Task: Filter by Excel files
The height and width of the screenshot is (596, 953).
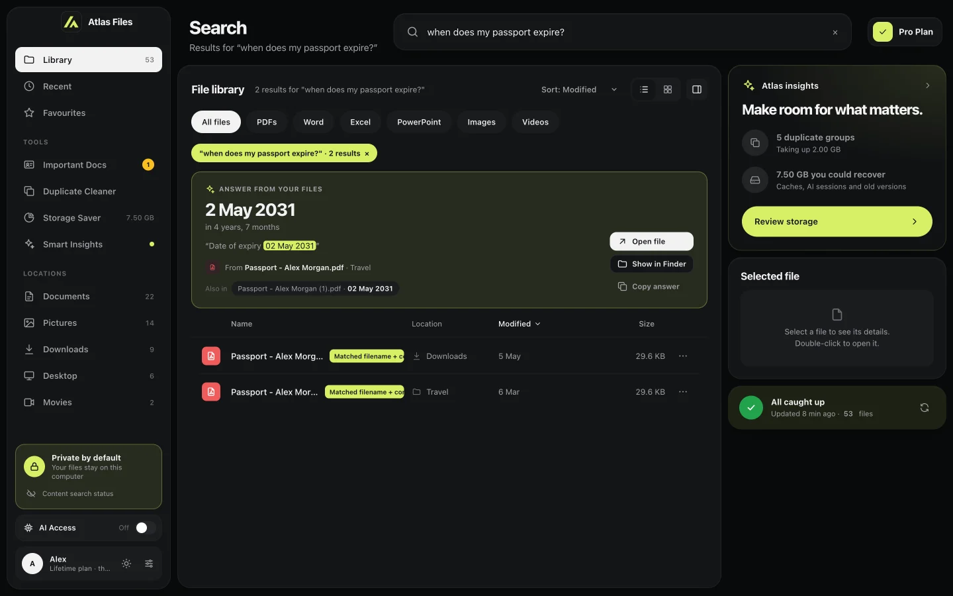Action: pos(361,122)
